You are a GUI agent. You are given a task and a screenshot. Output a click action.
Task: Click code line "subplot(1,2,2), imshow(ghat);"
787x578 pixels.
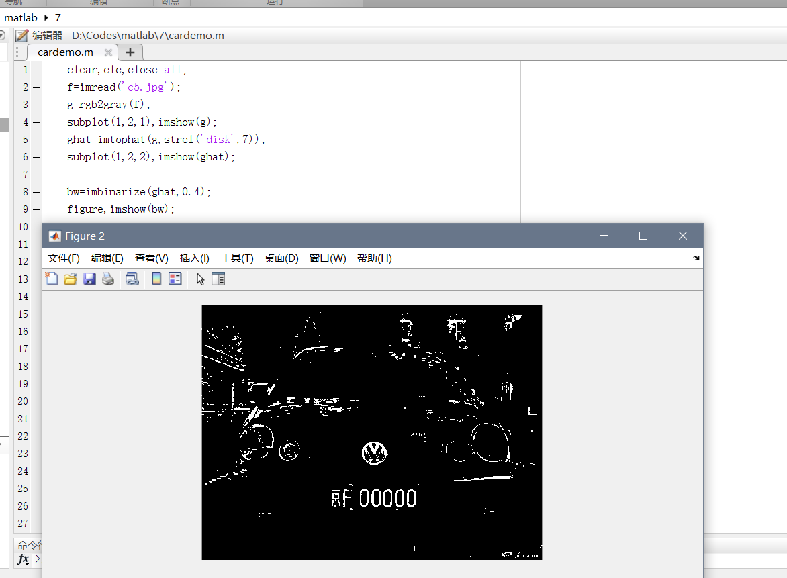coord(150,157)
